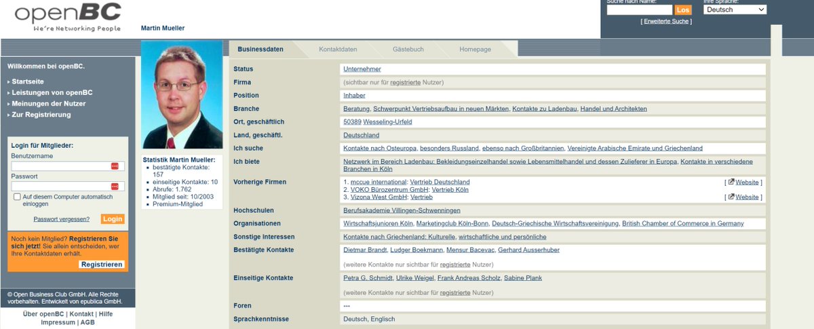Click the Inhaber position link
The image size is (814, 329).
pos(354,96)
